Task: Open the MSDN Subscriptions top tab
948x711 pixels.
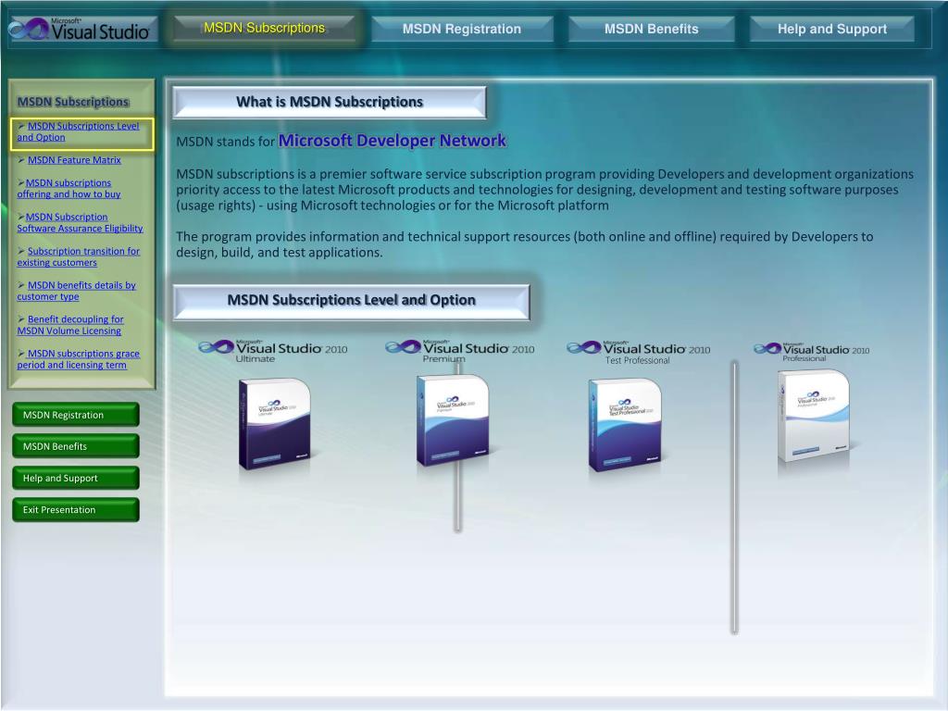Action: (264, 28)
